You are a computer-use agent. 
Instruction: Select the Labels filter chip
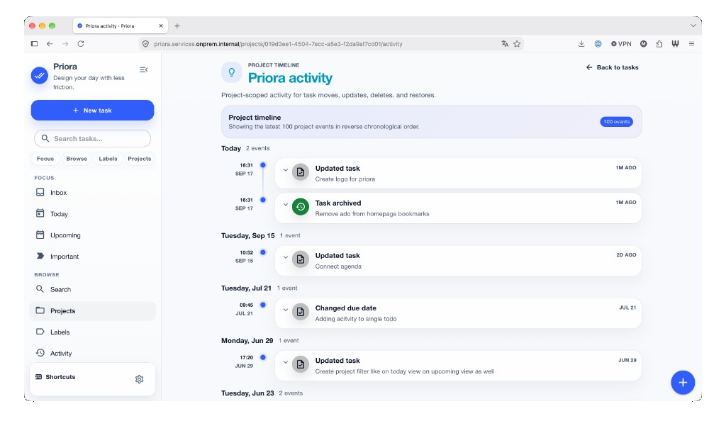[108, 159]
